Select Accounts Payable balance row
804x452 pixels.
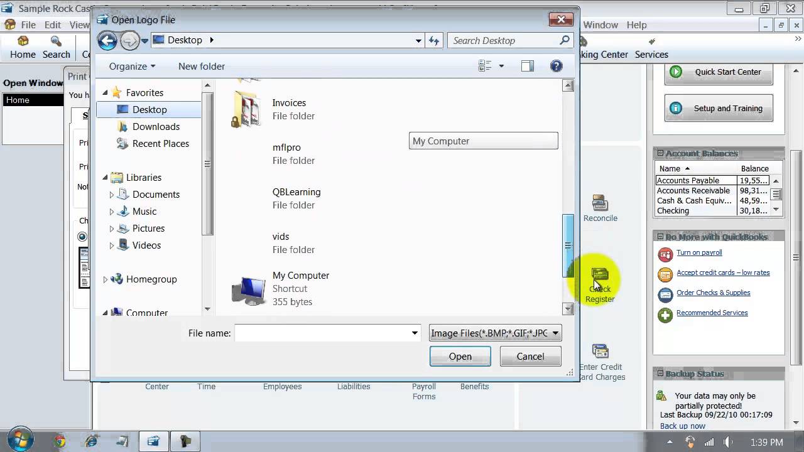pyautogui.click(x=712, y=180)
